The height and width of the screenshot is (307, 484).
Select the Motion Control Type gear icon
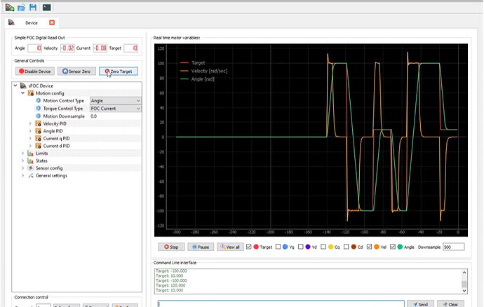(39, 101)
